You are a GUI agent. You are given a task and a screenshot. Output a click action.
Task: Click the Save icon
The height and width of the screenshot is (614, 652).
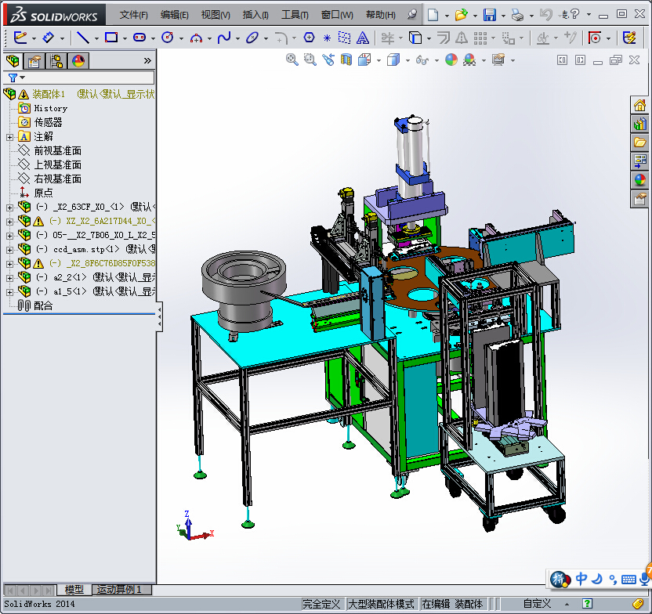[490, 15]
